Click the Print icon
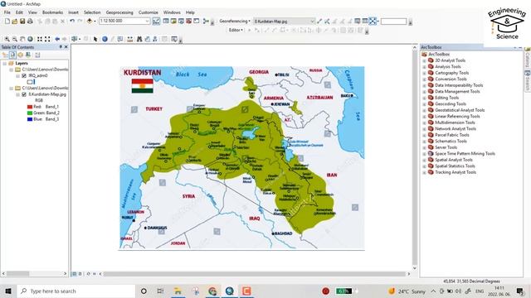Screen dimensions: 531x298 click(x=30, y=22)
